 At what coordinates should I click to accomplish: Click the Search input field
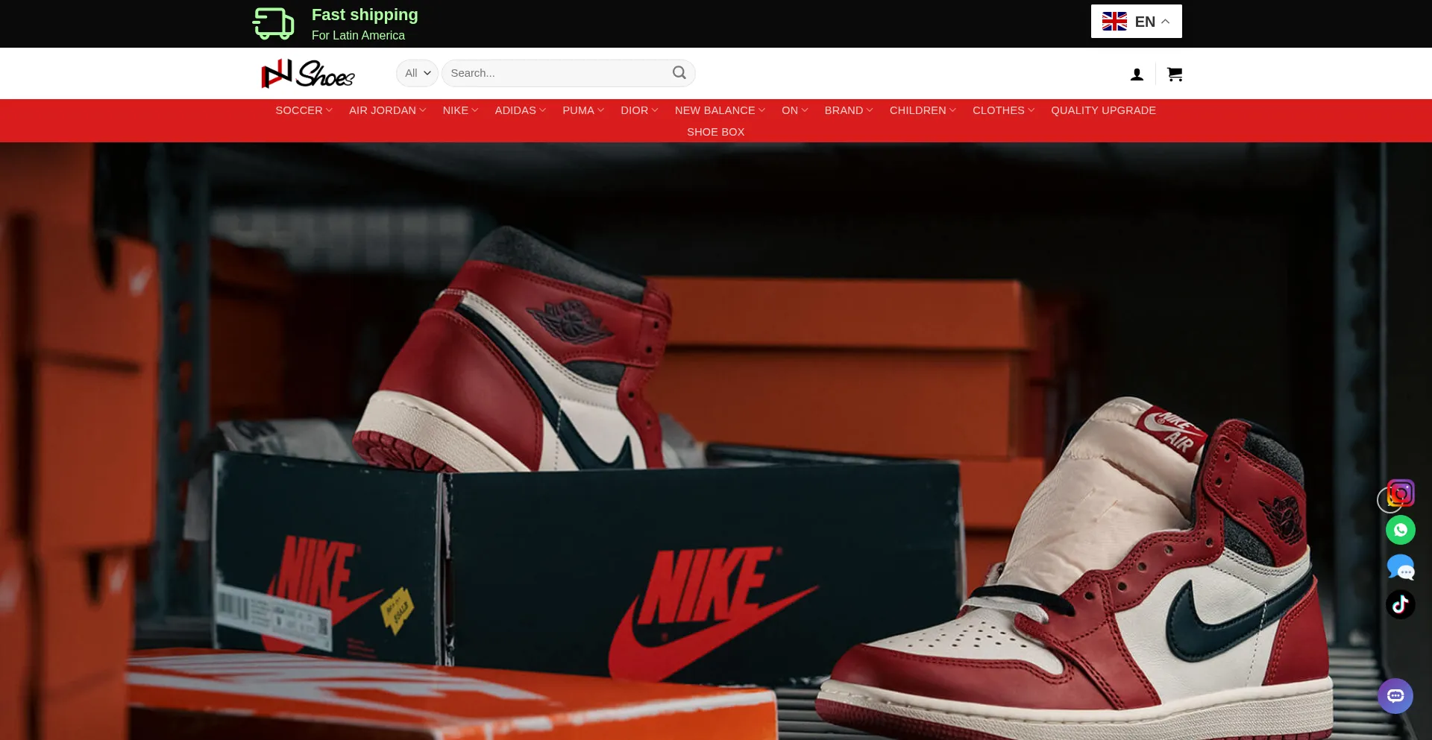[568, 73]
